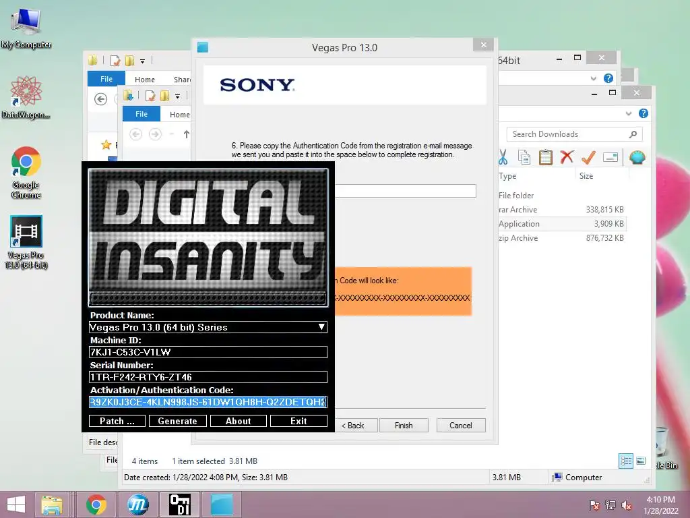Image resolution: width=690 pixels, height=518 pixels.
Task: Open the Windows Start button
Action: [16, 505]
